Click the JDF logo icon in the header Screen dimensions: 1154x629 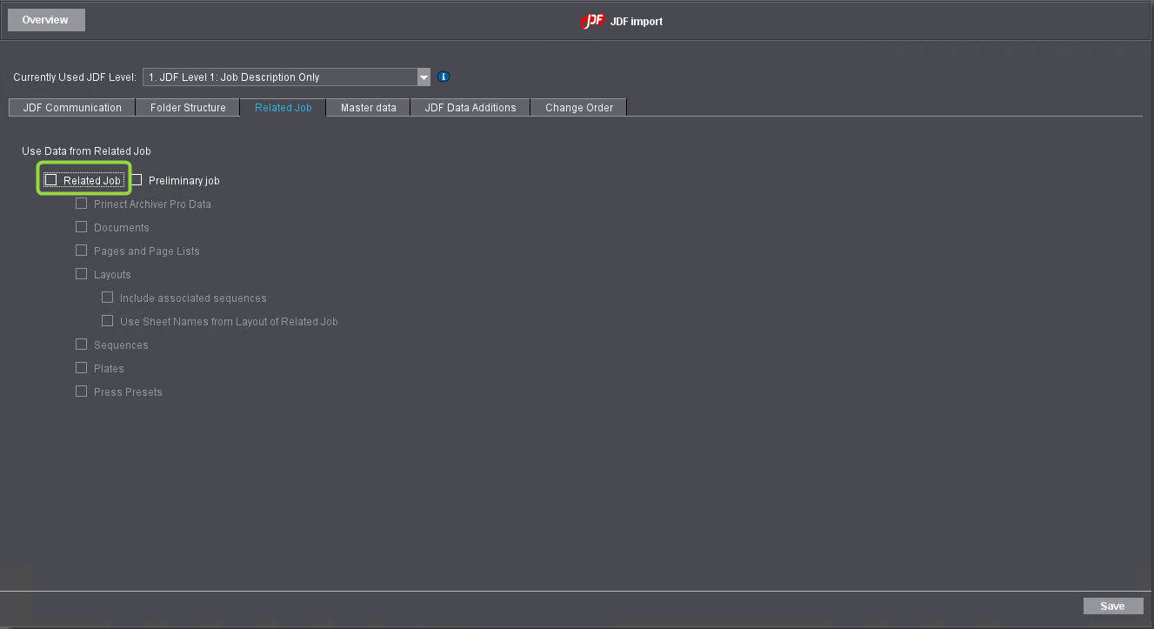(x=591, y=21)
